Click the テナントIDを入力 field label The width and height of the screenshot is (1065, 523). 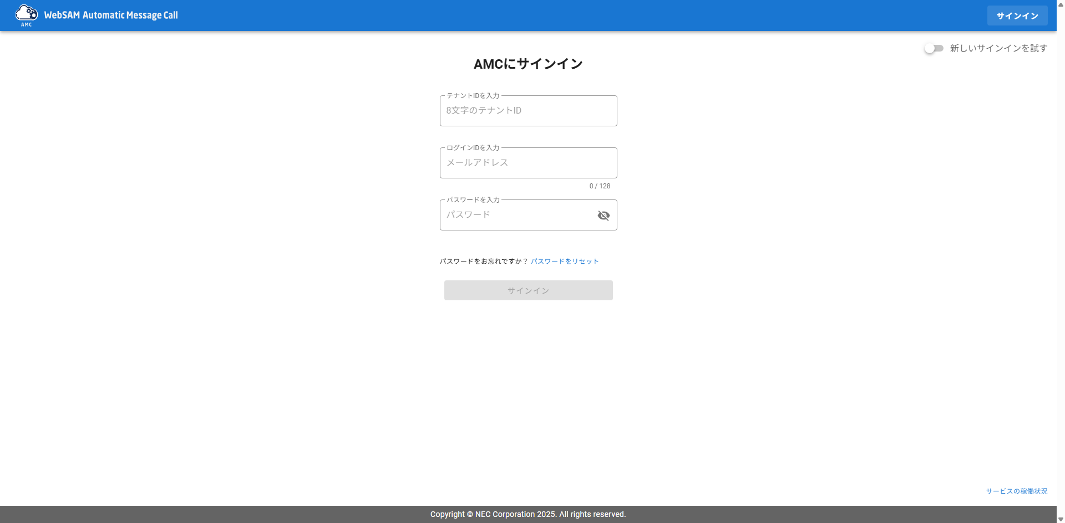(473, 96)
